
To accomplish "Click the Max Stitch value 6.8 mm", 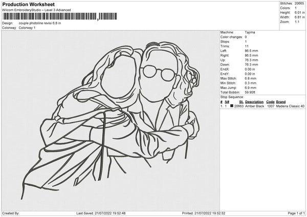I will point(250,78).
